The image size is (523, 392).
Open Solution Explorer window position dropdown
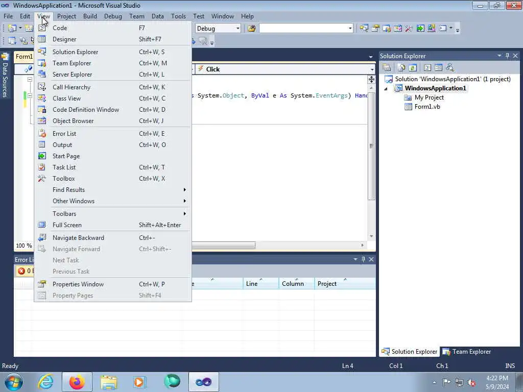click(x=500, y=56)
